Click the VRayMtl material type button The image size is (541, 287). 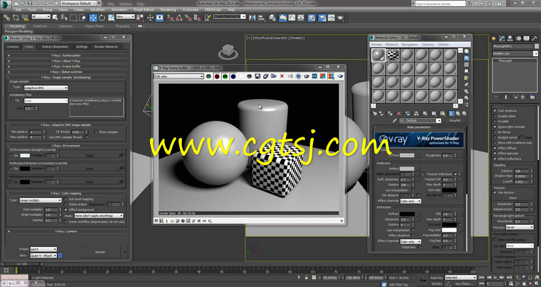(x=454, y=120)
